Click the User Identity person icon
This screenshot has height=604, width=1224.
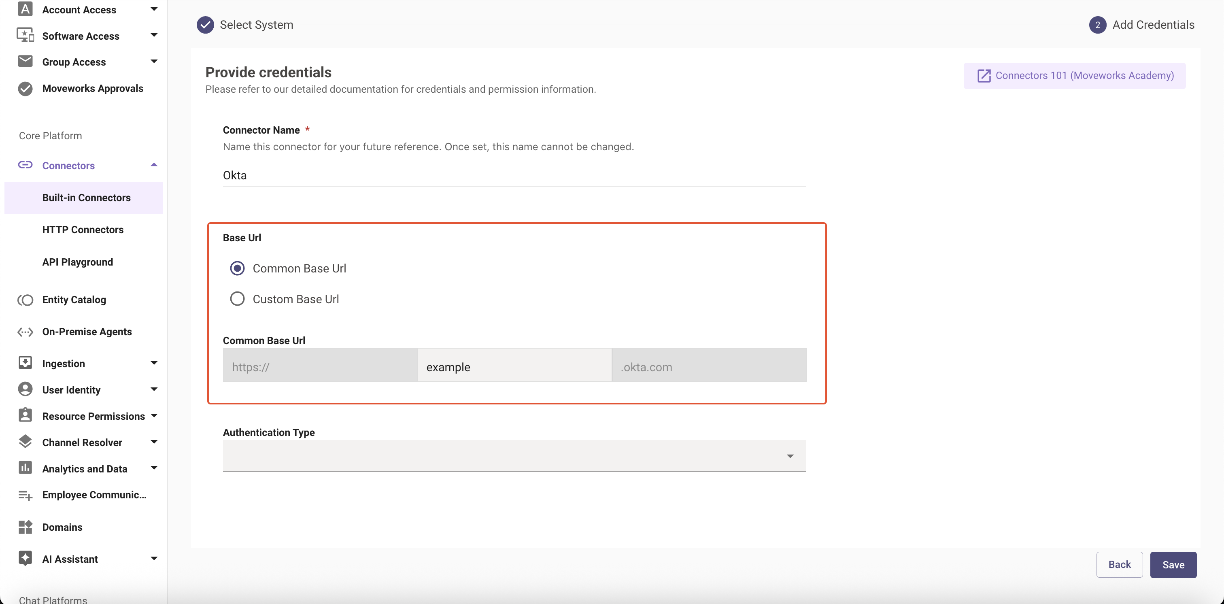click(25, 389)
